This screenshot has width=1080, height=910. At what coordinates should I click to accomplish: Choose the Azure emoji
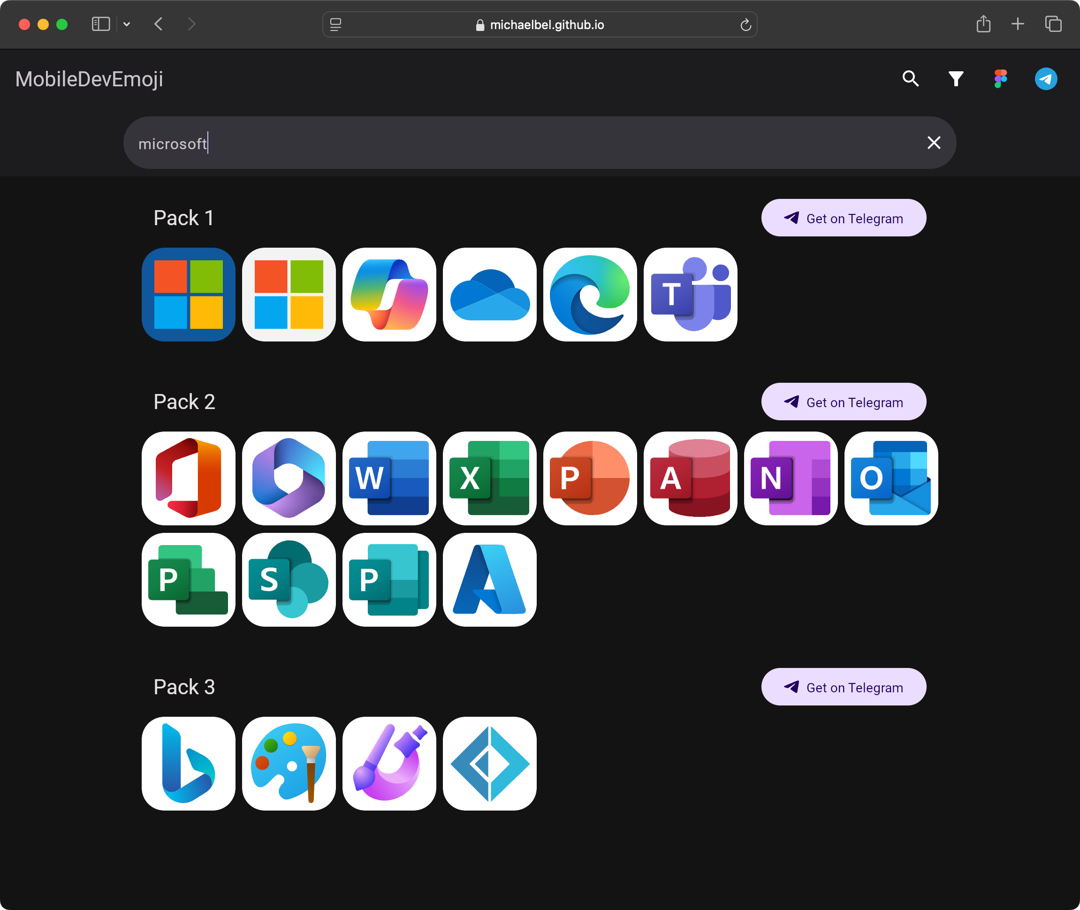(490, 580)
